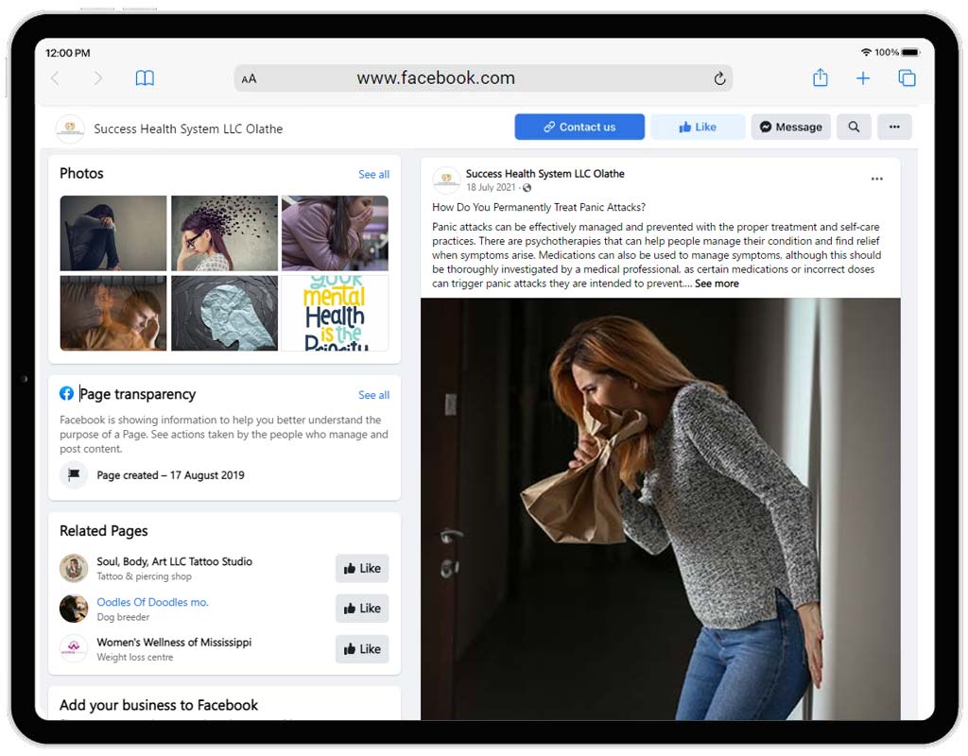The height and width of the screenshot is (756, 968).
Task: Search the page with the magnifier icon
Action: click(854, 128)
